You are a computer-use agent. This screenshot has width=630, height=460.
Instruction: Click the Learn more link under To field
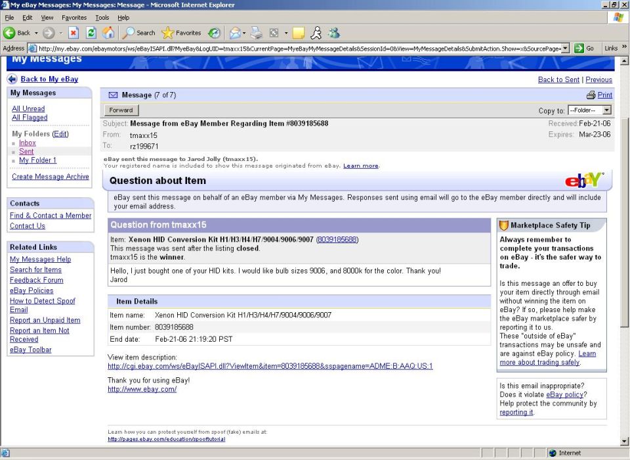pos(360,166)
